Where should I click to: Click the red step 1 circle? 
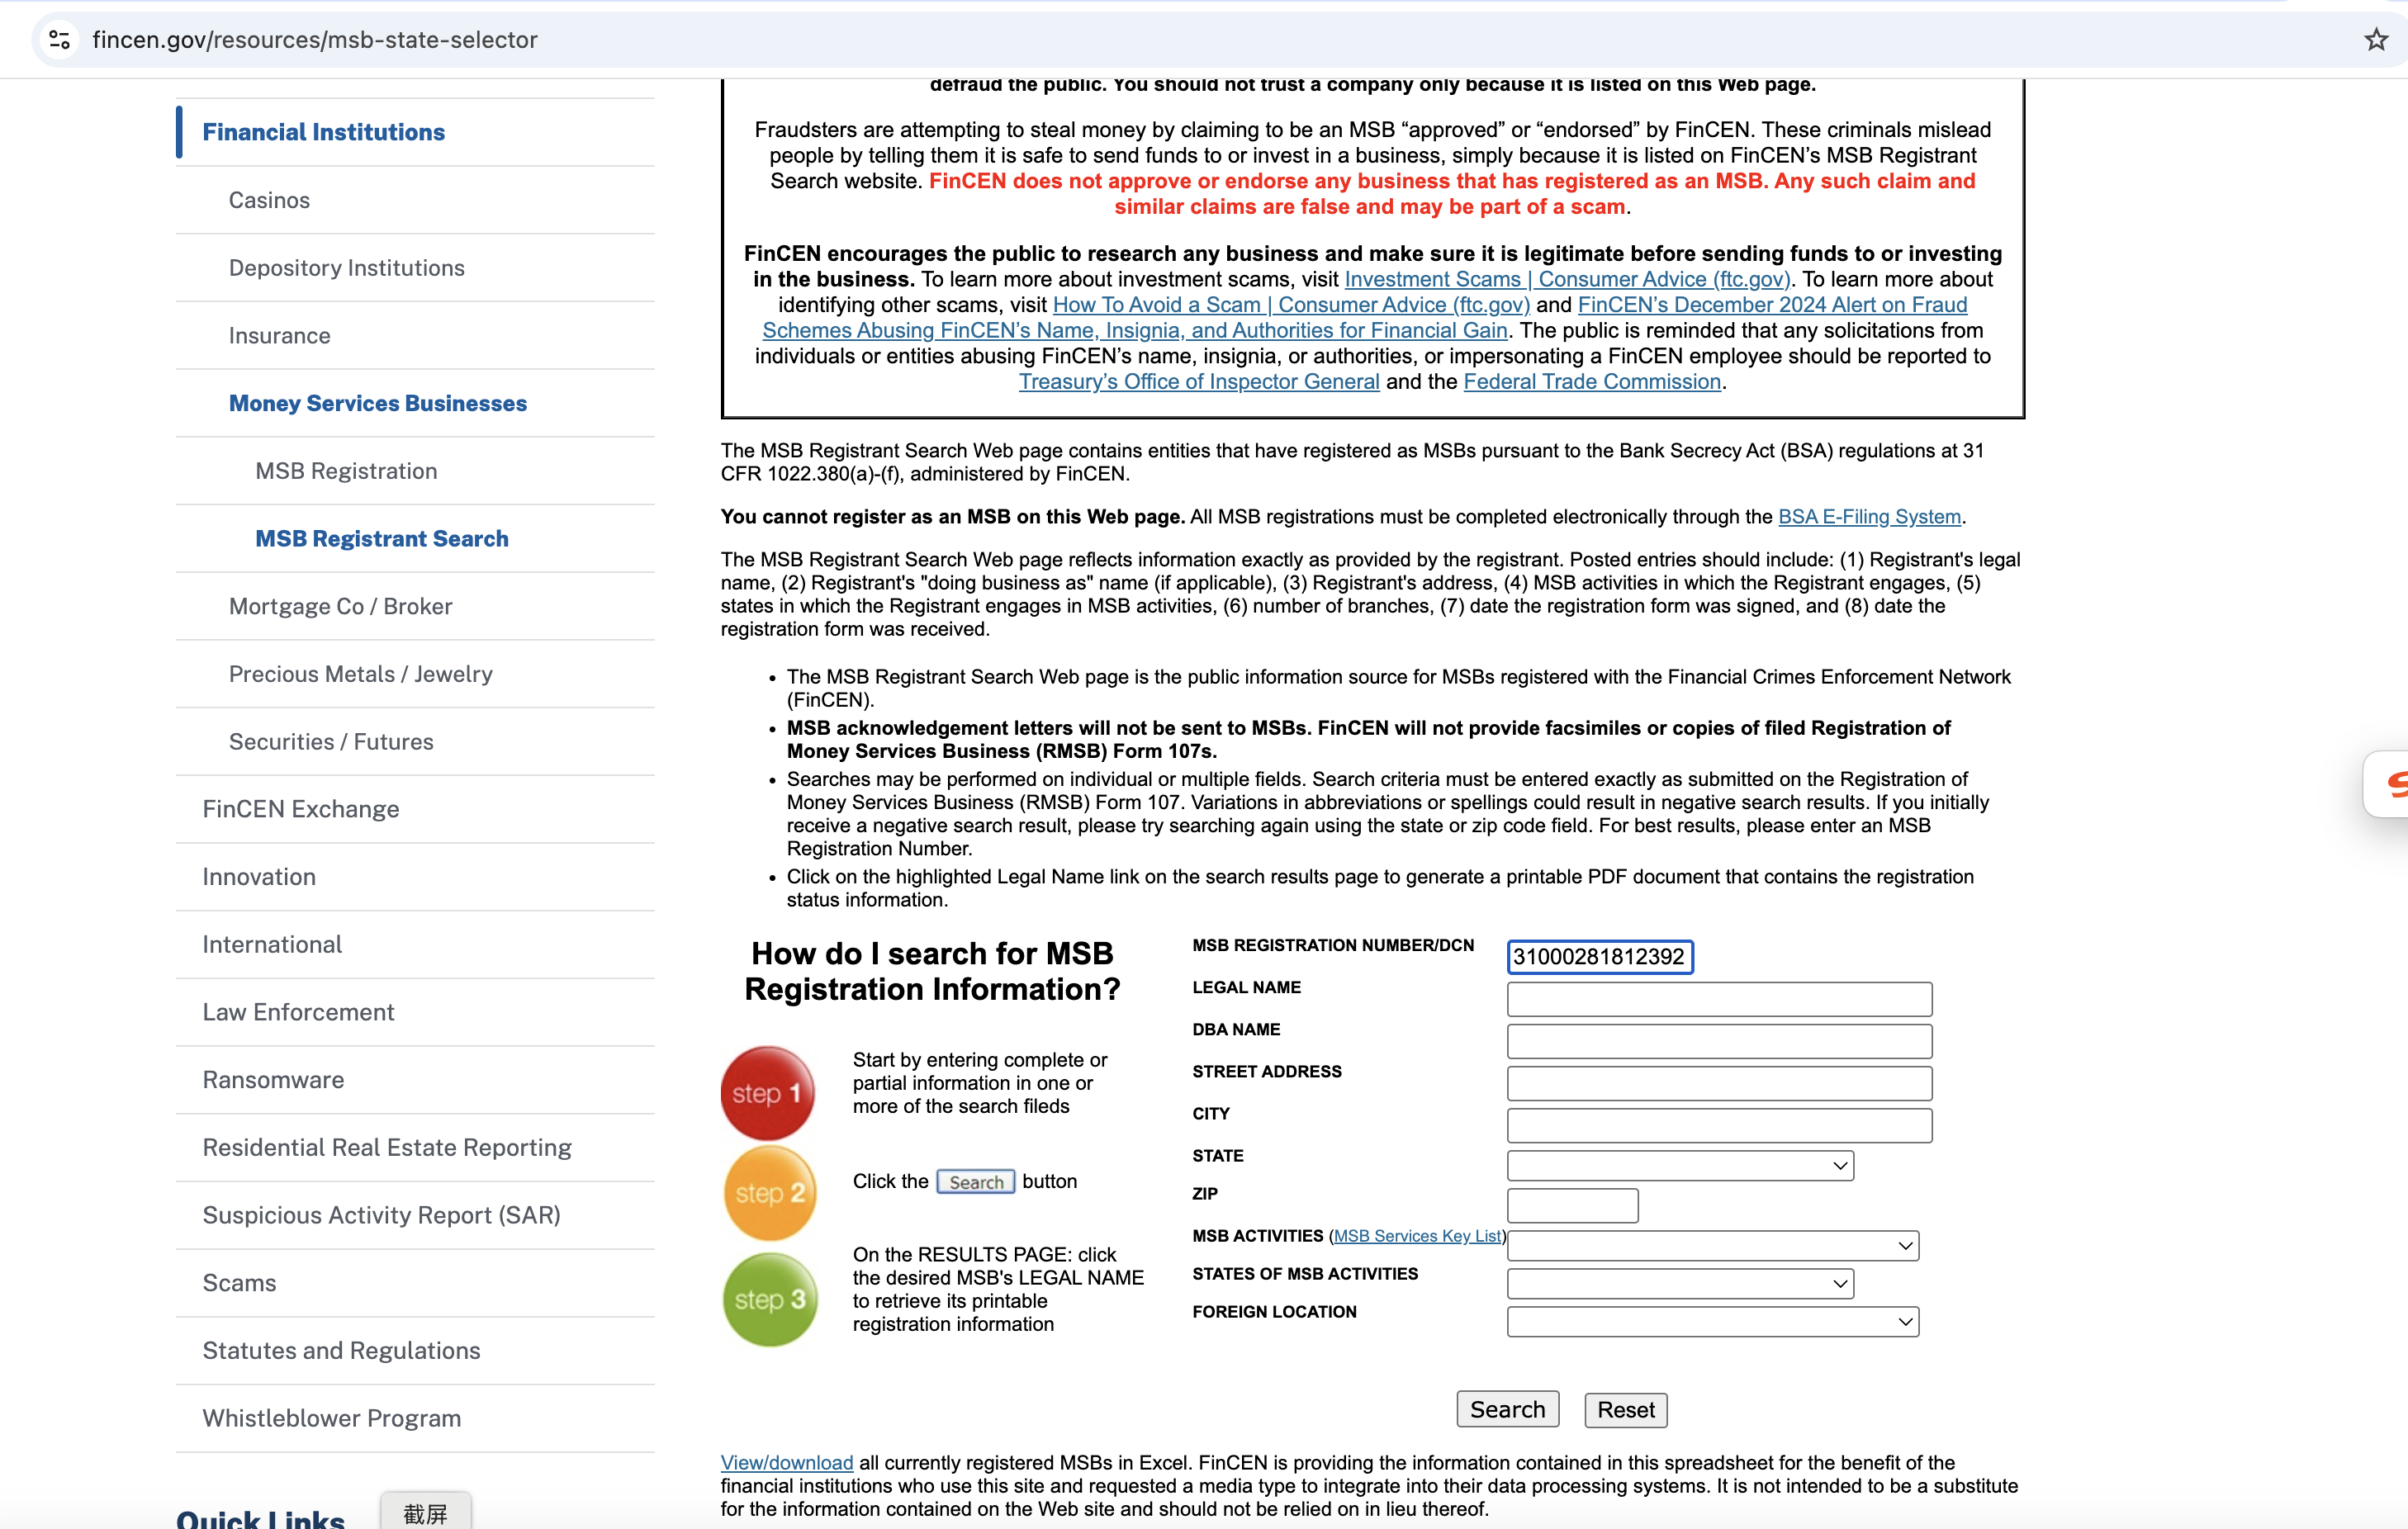[768, 1093]
